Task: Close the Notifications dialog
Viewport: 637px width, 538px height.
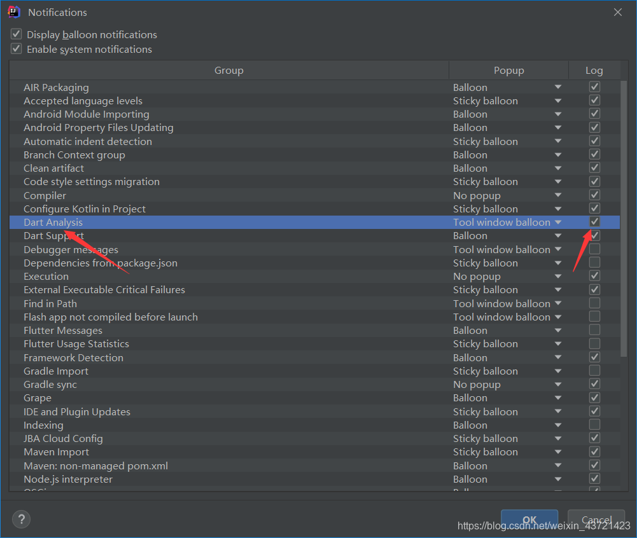Action: click(617, 12)
